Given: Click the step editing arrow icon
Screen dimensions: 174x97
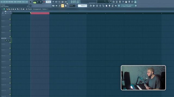Looking at the screenshot, I should pos(56,6).
